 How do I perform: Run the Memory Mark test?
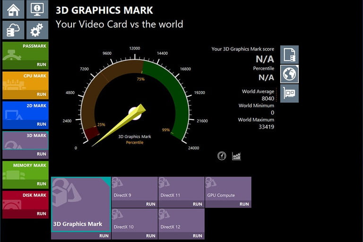click(x=26, y=184)
